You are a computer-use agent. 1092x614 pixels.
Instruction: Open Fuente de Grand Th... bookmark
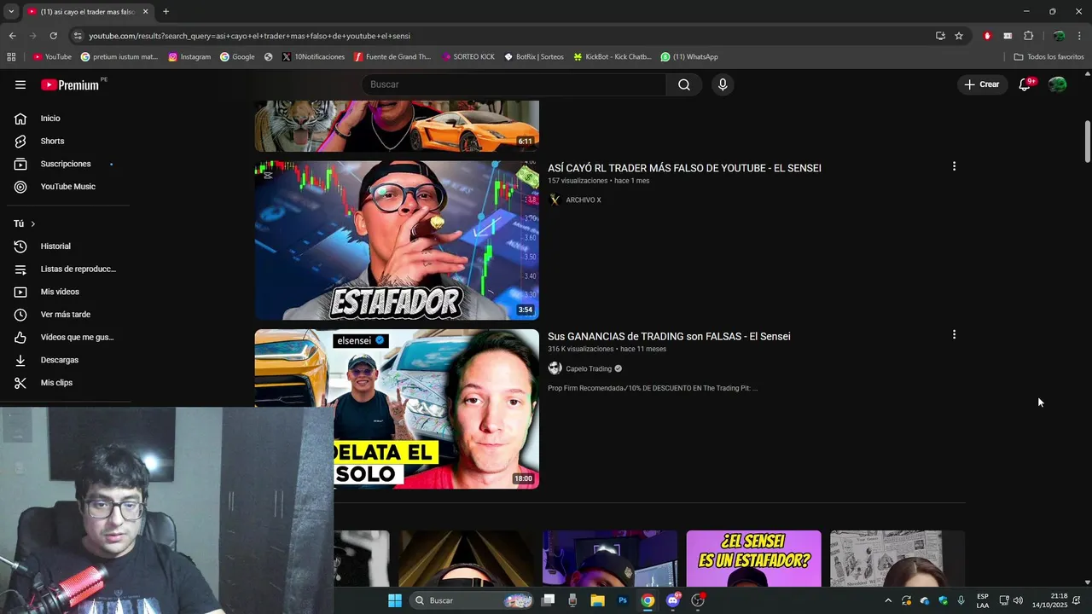pos(392,57)
